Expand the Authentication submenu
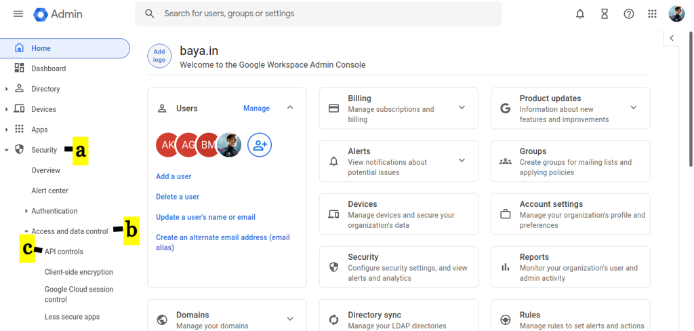The width and height of the screenshot is (694, 331). point(26,211)
